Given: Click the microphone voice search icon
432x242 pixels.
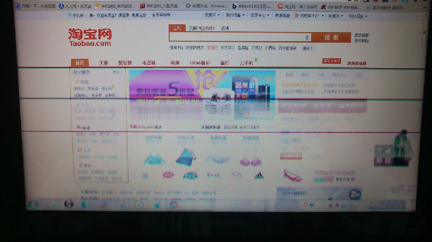Looking at the screenshot, I should (307, 37).
